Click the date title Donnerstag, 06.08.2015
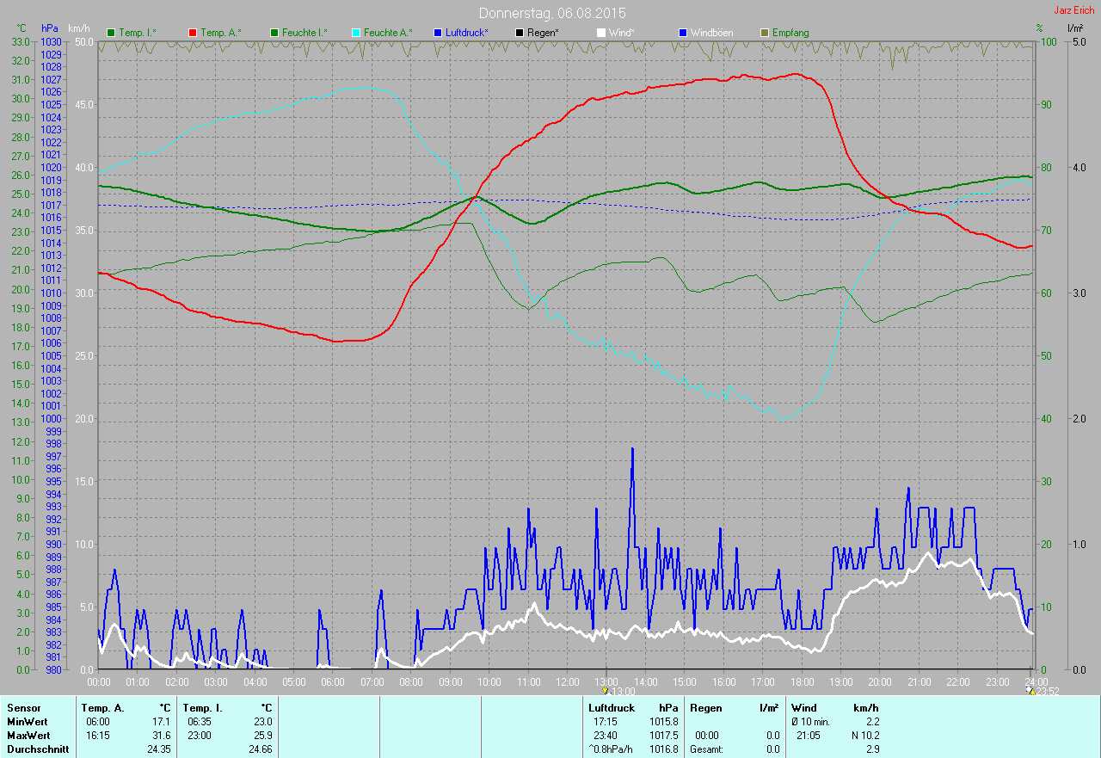 [552, 13]
